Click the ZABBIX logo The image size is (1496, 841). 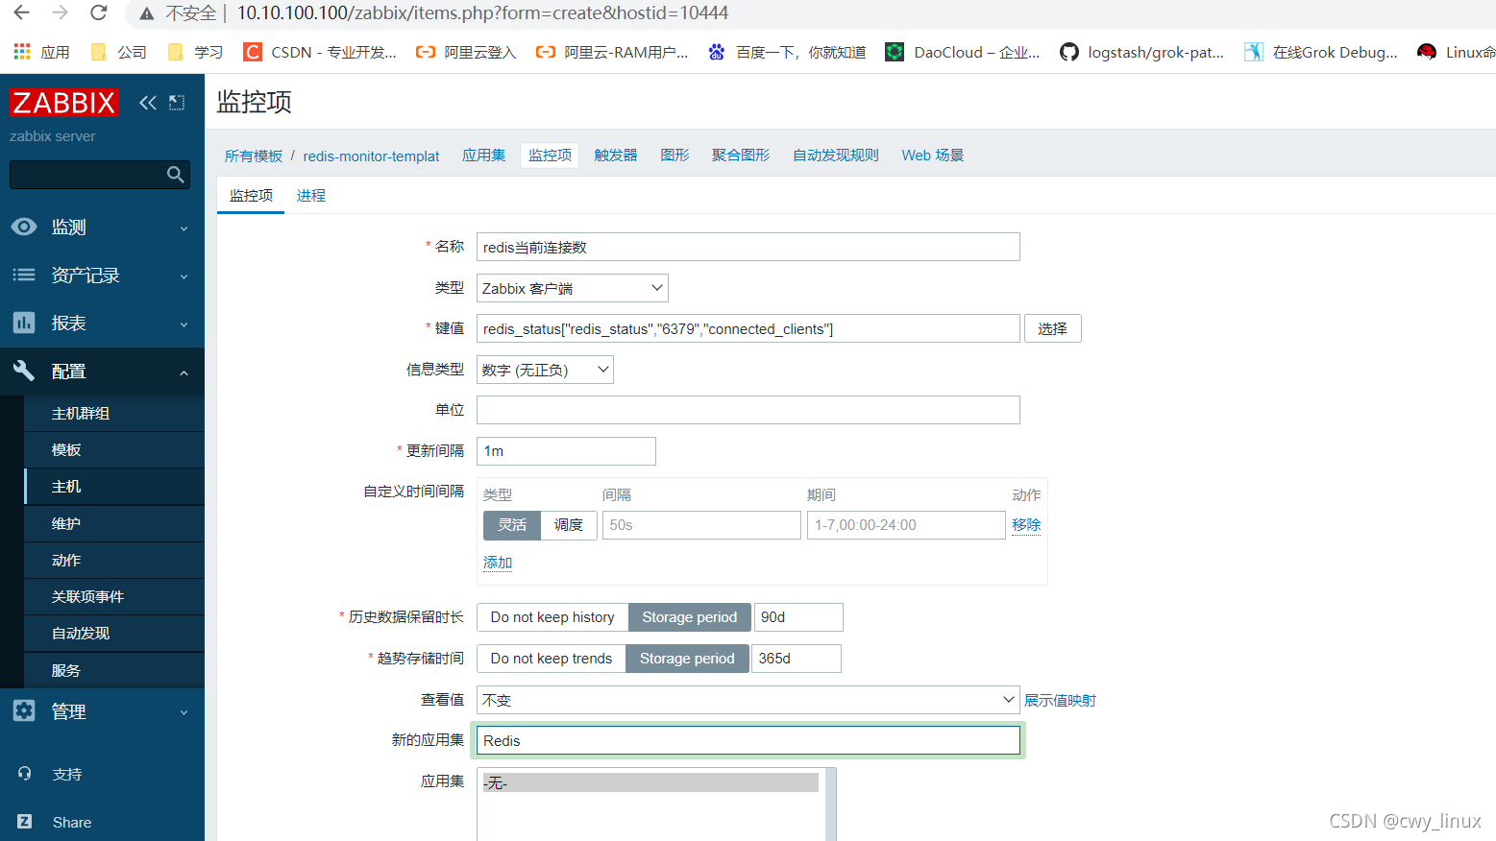pyautogui.click(x=64, y=103)
